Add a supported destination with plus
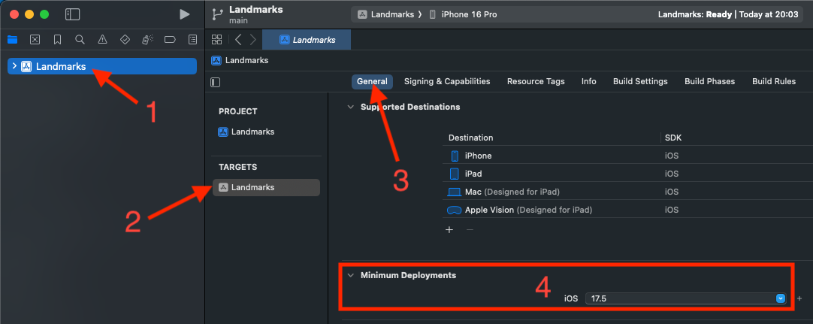 (449, 229)
